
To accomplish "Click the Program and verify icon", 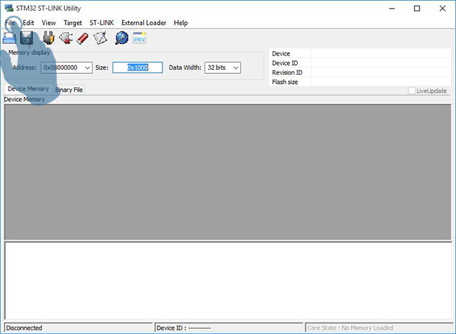I will point(100,38).
